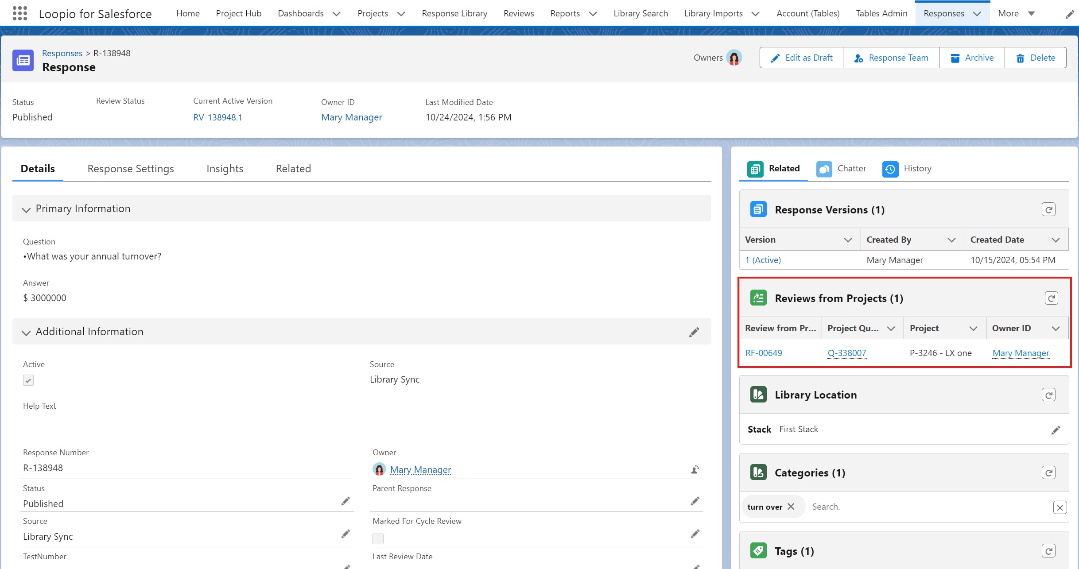Refresh the Library Location card

pos(1048,395)
